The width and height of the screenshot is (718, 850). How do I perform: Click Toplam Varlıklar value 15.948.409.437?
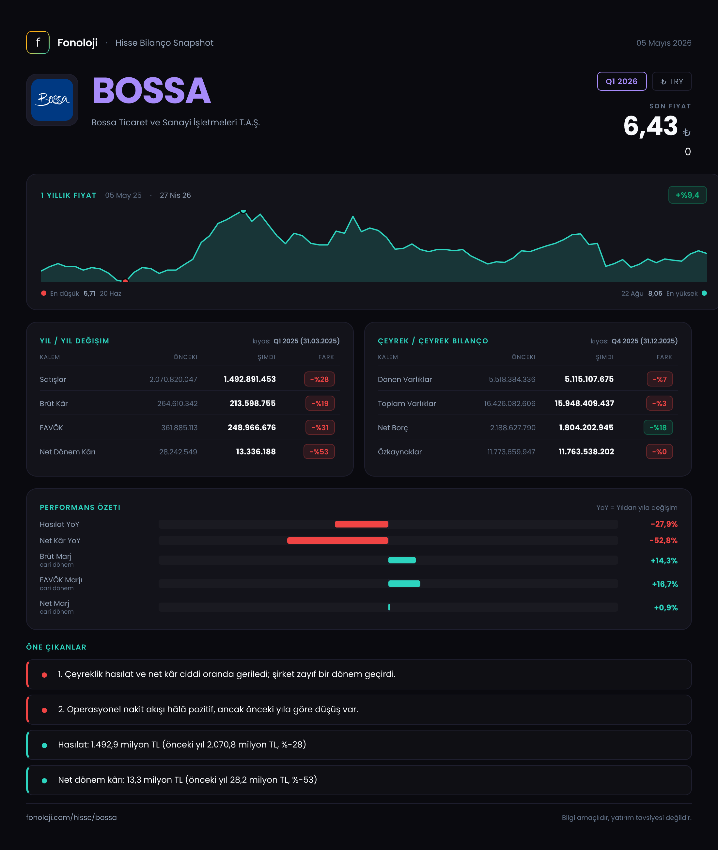584,403
